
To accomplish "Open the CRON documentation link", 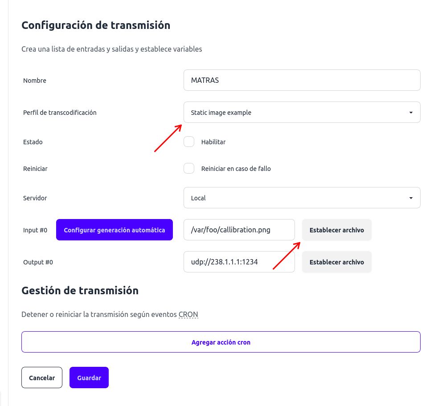I will tap(188, 314).
